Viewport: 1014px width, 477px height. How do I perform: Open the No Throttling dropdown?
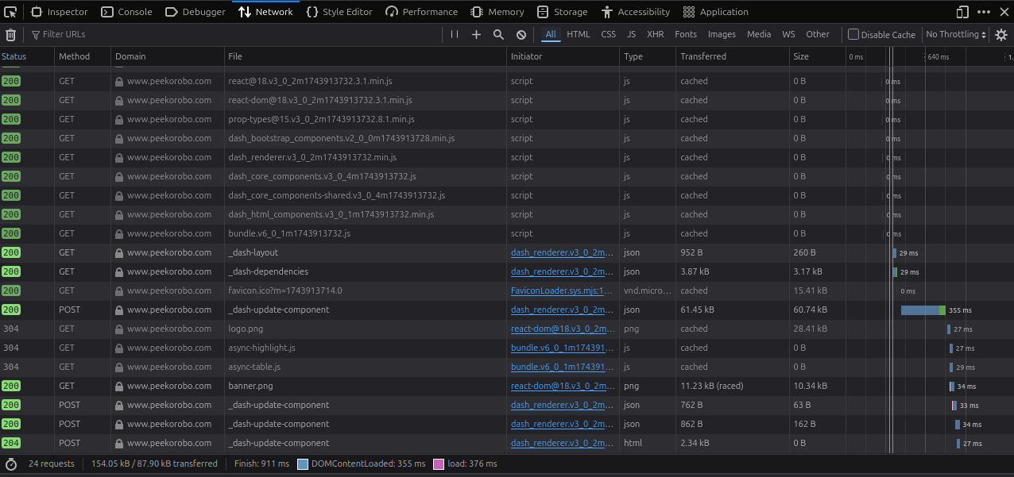pyautogui.click(x=957, y=34)
